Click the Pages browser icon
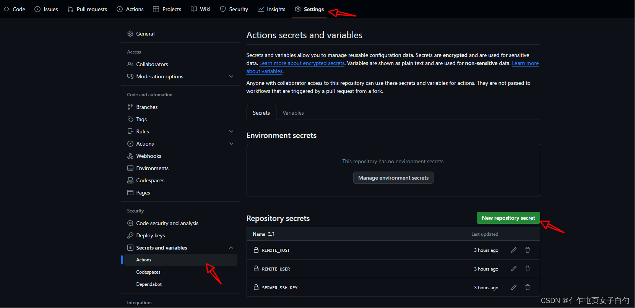The height and width of the screenshot is (308, 635). (130, 193)
